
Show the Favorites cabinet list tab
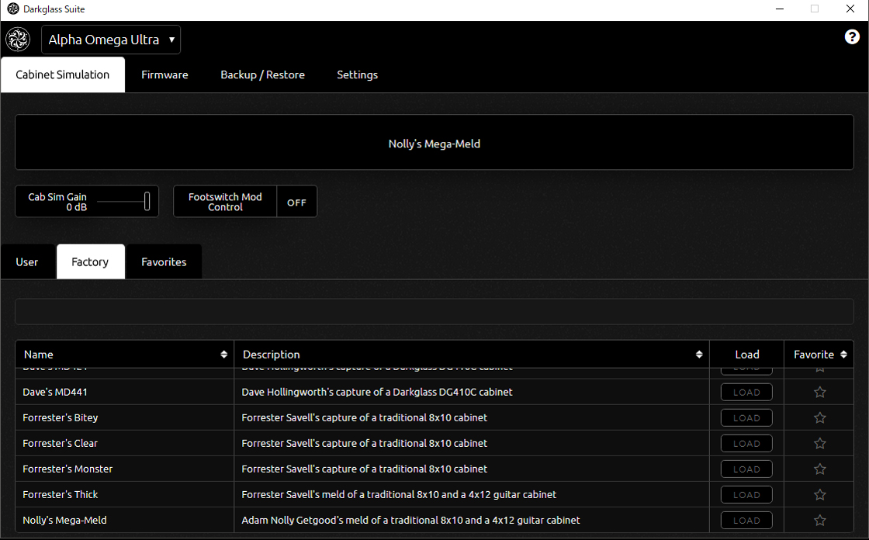tap(164, 262)
